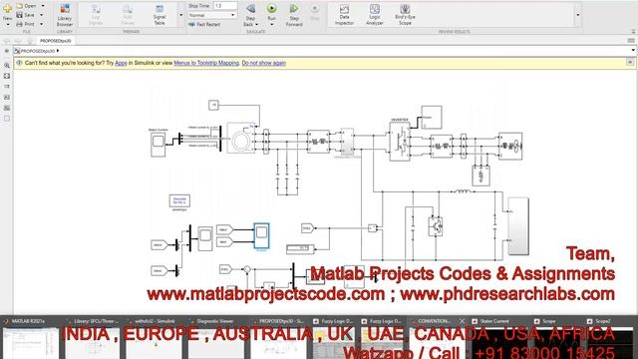Image resolution: width=638 pixels, height=359 pixels.
Task: Open the Logic Analyzer
Action: (375, 15)
